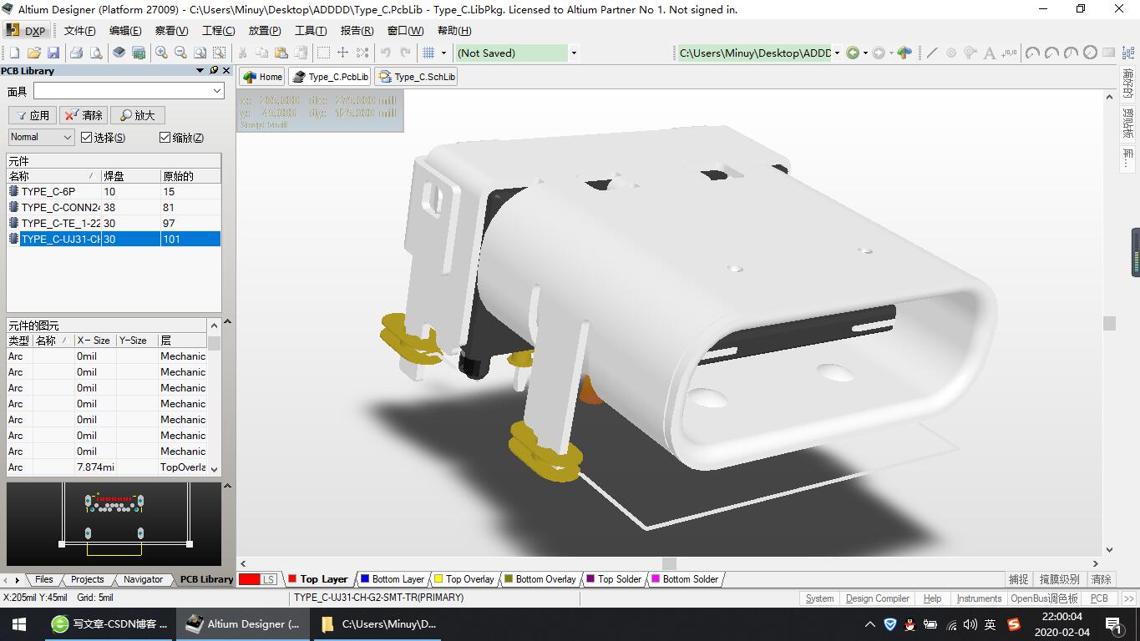Open the 面具 mask combo box

pyautogui.click(x=129, y=90)
